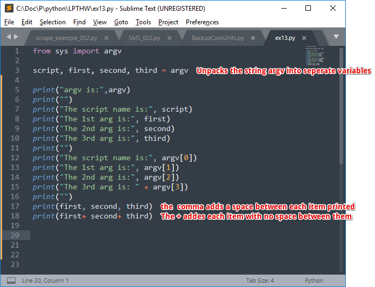Close the scrape_example_052.py tab
The height and width of the screenshot is (287, 375).
(x=107, y=38)
